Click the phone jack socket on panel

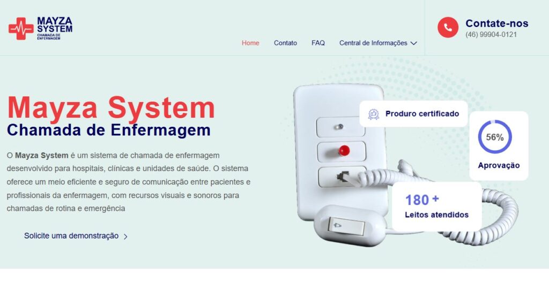pyautogui.click(x=343, y=176)
